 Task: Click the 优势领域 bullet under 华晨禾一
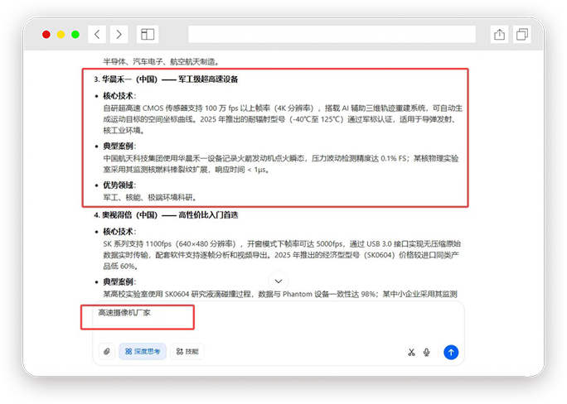(x=119, y=185)
